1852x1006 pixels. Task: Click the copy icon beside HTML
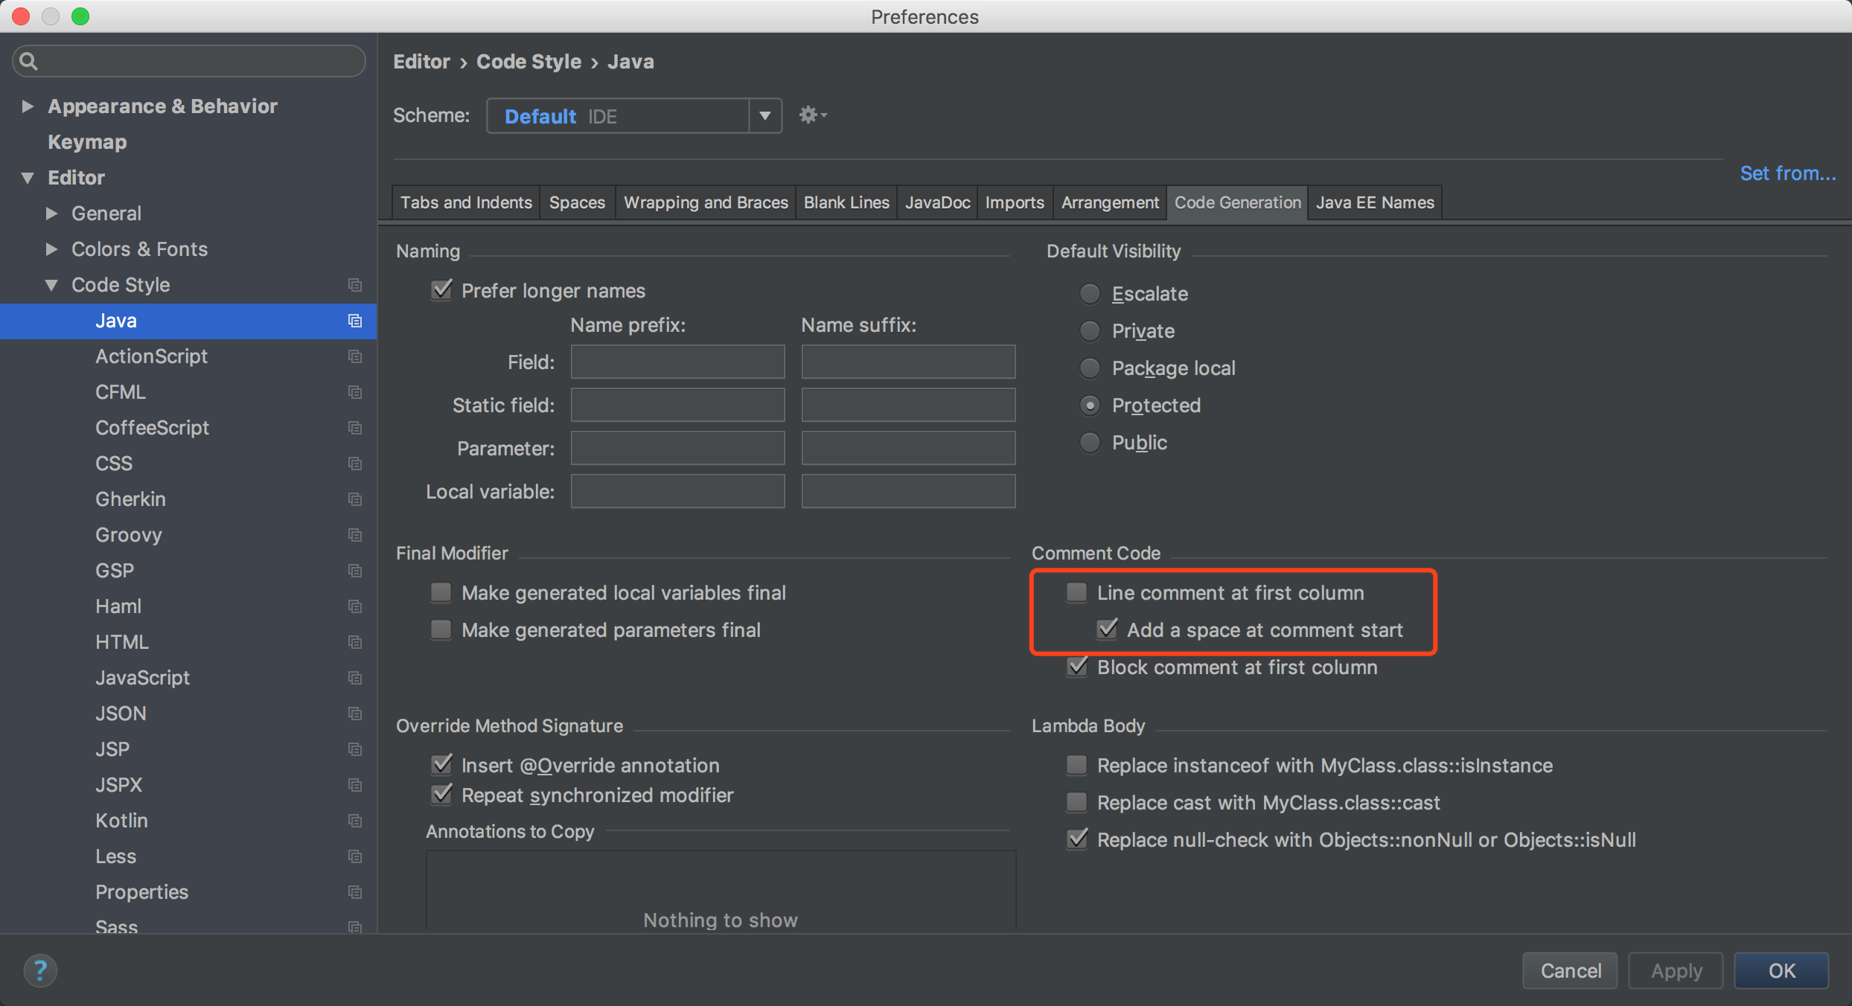tap(355, 642)
